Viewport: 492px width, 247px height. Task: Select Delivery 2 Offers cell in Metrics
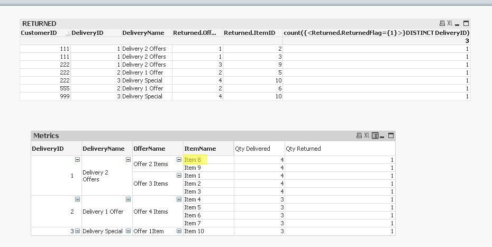[107, 176]
